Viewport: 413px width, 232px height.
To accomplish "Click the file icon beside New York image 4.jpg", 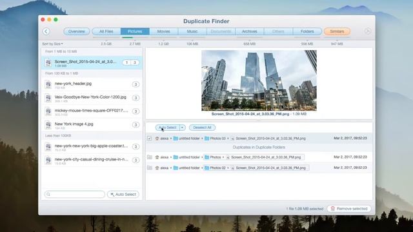I will pyautogui.click(x=48, y=125).
